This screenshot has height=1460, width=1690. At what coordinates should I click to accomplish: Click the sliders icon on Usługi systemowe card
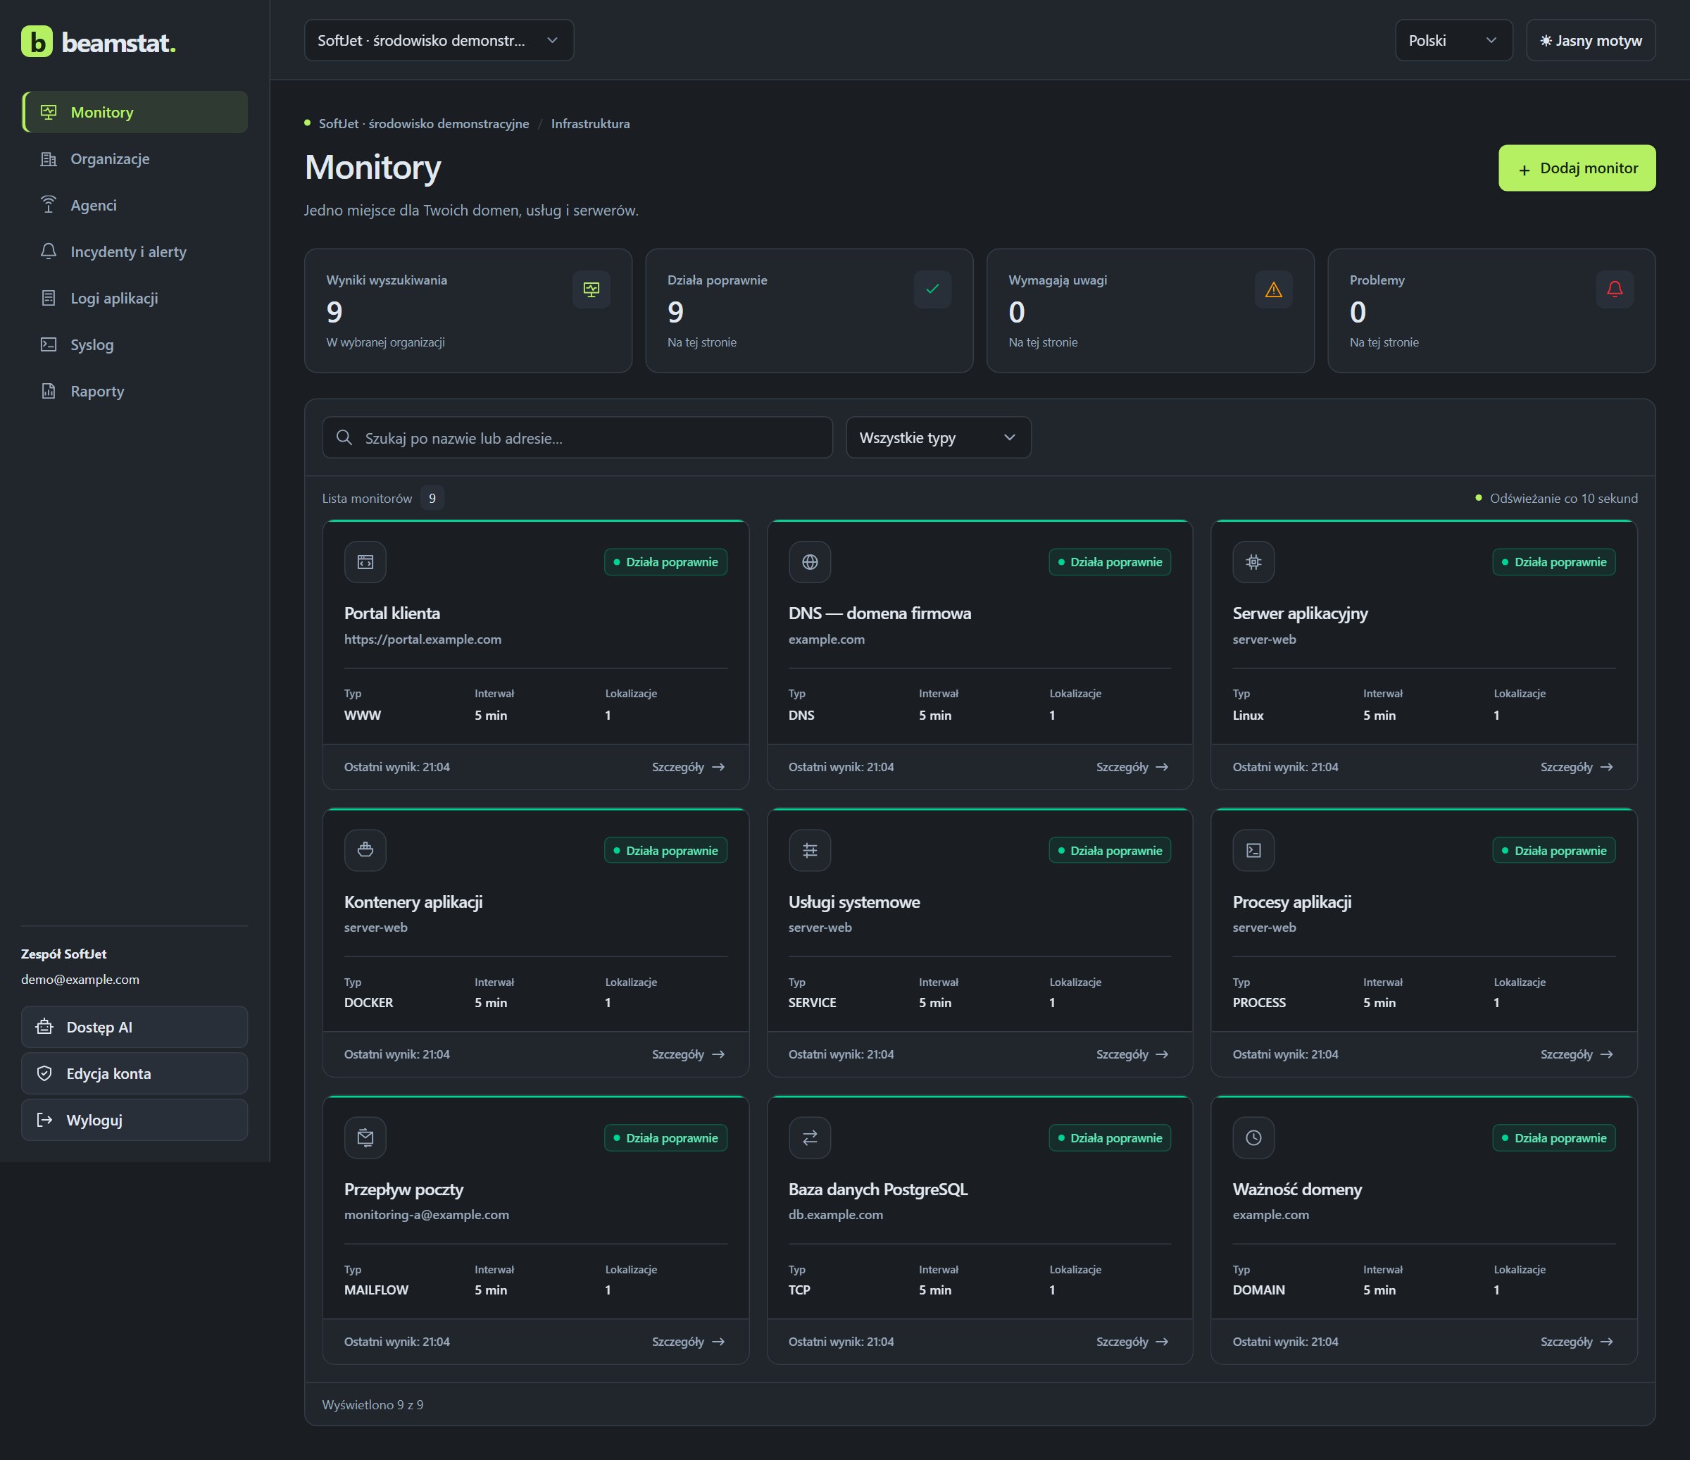(810, 850)
